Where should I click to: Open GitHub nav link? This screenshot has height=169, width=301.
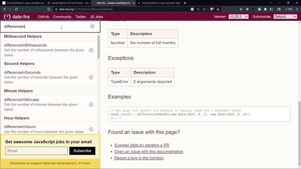(x=43, y=17)
